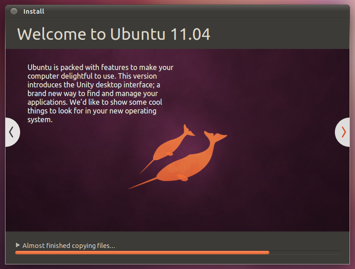The image size is (355, 269).
Task: Click the installation progress bar
Action: [177, 253]
